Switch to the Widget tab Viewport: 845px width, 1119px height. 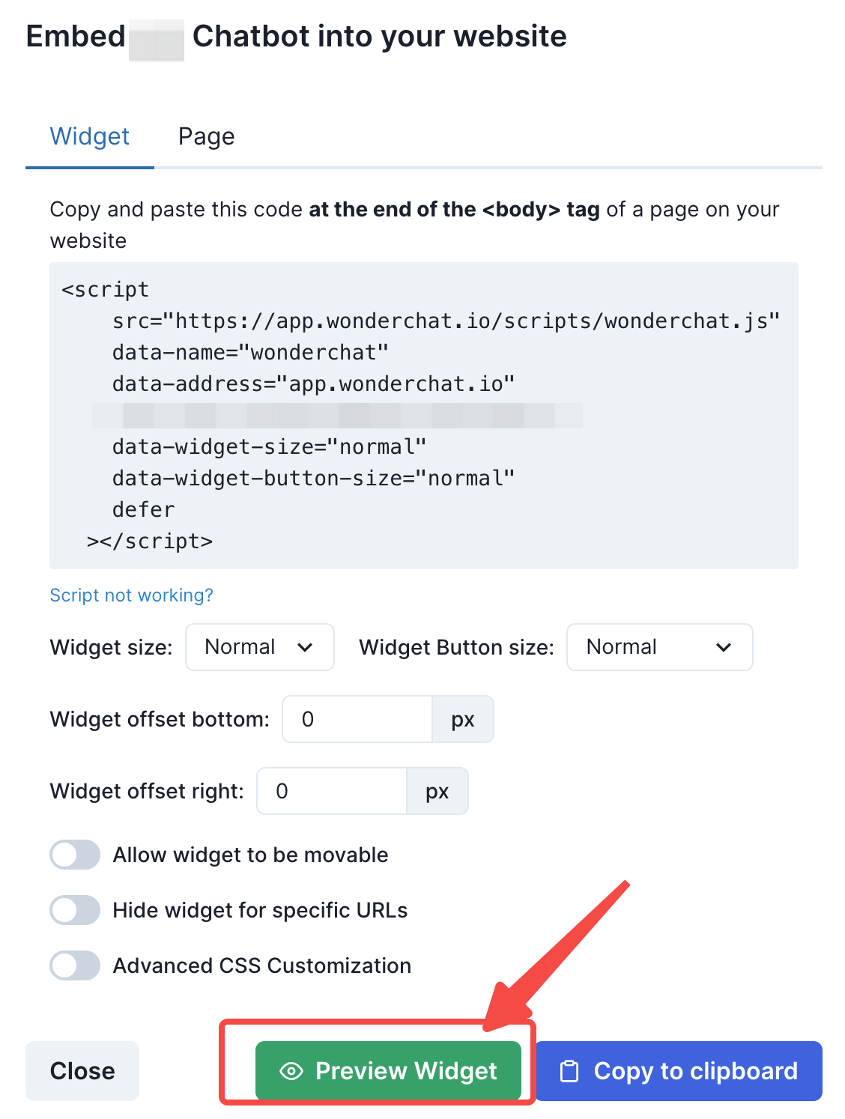89,136
